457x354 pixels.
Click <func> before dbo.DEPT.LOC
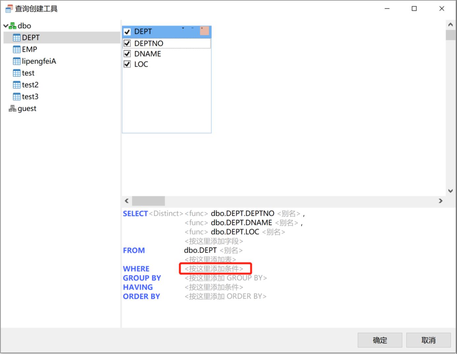pyautogui.click(x=196, y=232)
